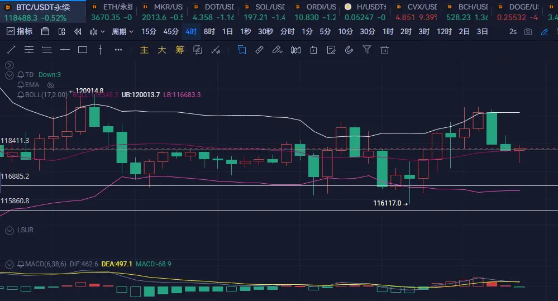Expand the 周期 period dropdown

click(122, 32)
